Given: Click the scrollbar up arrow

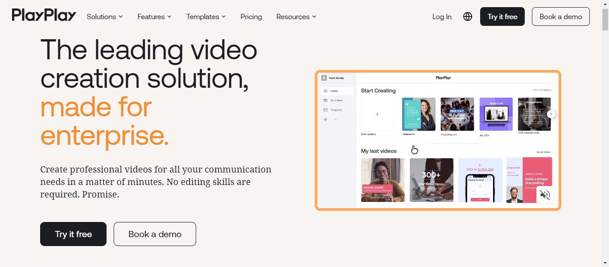Looking at the screenshot, I should [x=605, y=4].
